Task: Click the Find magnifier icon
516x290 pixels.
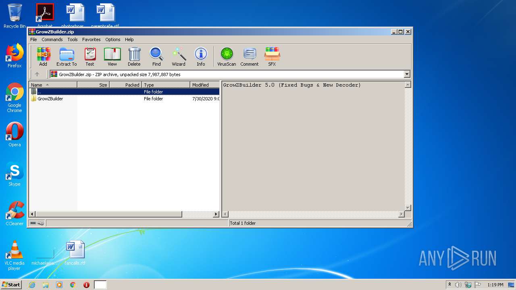Action: [x=156, y=56]
